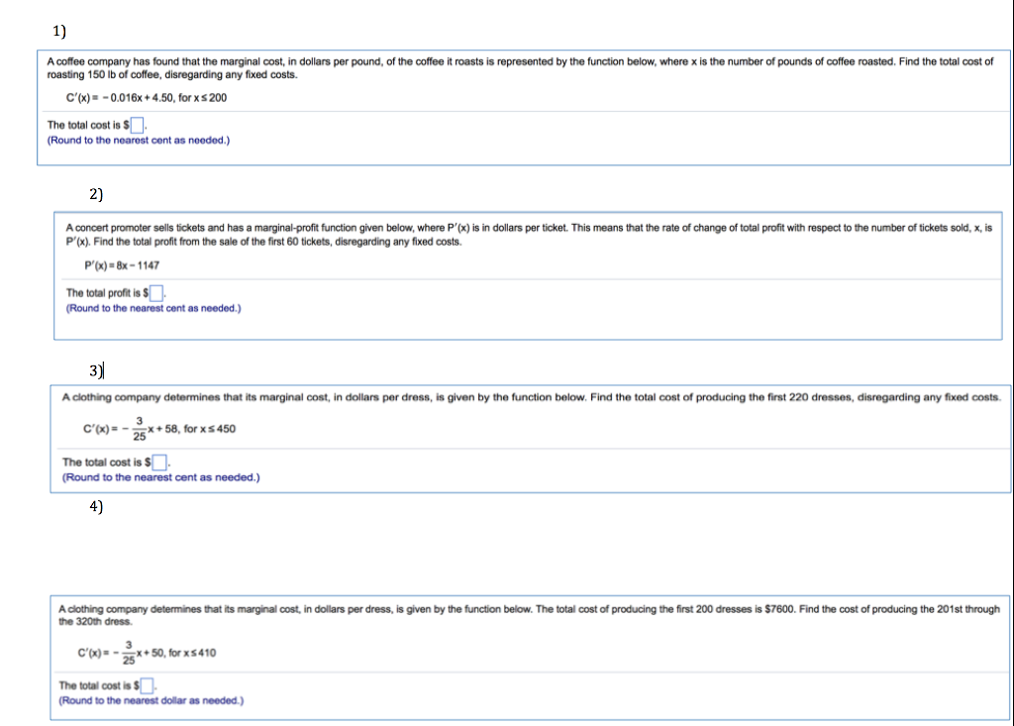Image resolution: width=1014 pixels, height=726 pixels.
Task: Click the formula C'(x) = -0.016x + 4.50
Action: click(147, 98)
